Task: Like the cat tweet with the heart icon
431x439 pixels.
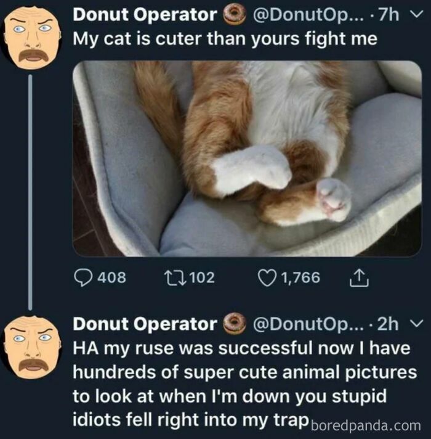Action: coord(267,277)
